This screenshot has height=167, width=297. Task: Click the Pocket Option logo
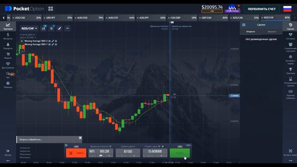[25, 9]
